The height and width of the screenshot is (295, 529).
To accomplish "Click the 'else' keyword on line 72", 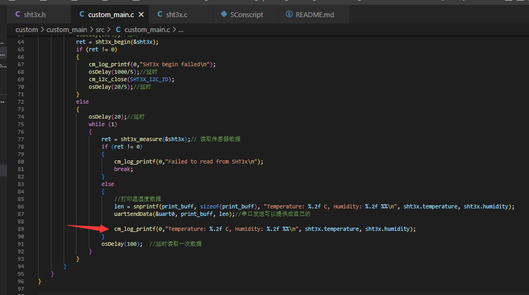I will (x=82, y=102).
